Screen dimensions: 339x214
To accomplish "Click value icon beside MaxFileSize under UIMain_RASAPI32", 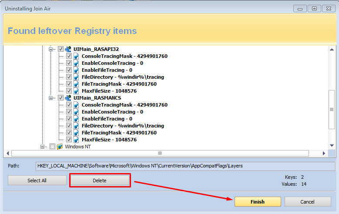I will coord(76,91).
